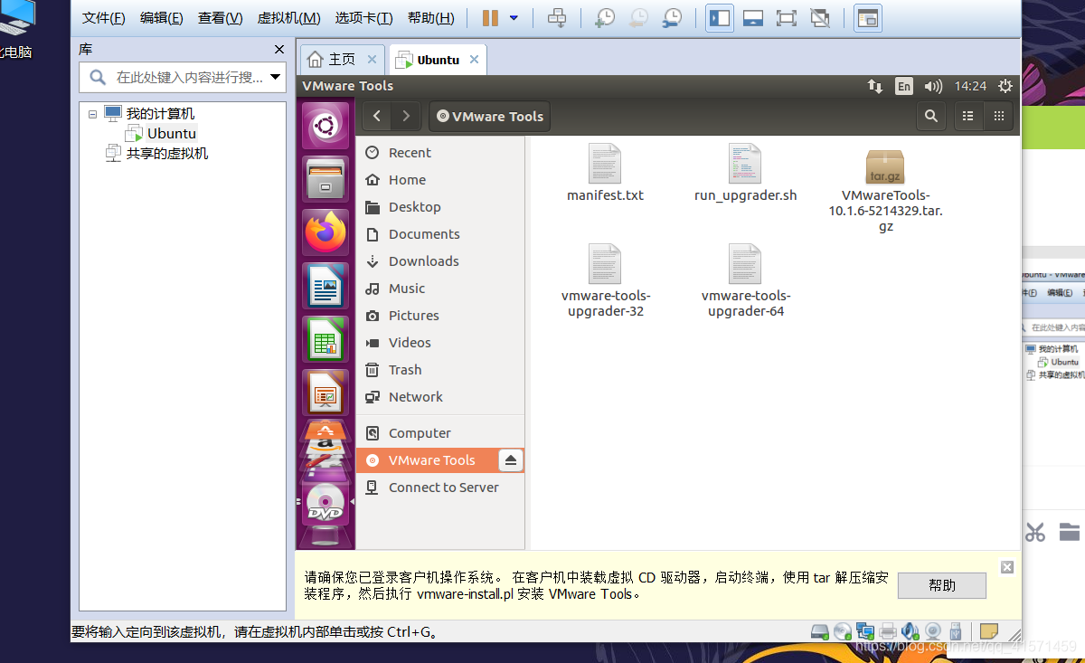Image resolution: width=1085 pixels, height=663 pixels.
Task: Open the 编辑(E) menu
Action: pyautogui.click(x=162, y=18)
